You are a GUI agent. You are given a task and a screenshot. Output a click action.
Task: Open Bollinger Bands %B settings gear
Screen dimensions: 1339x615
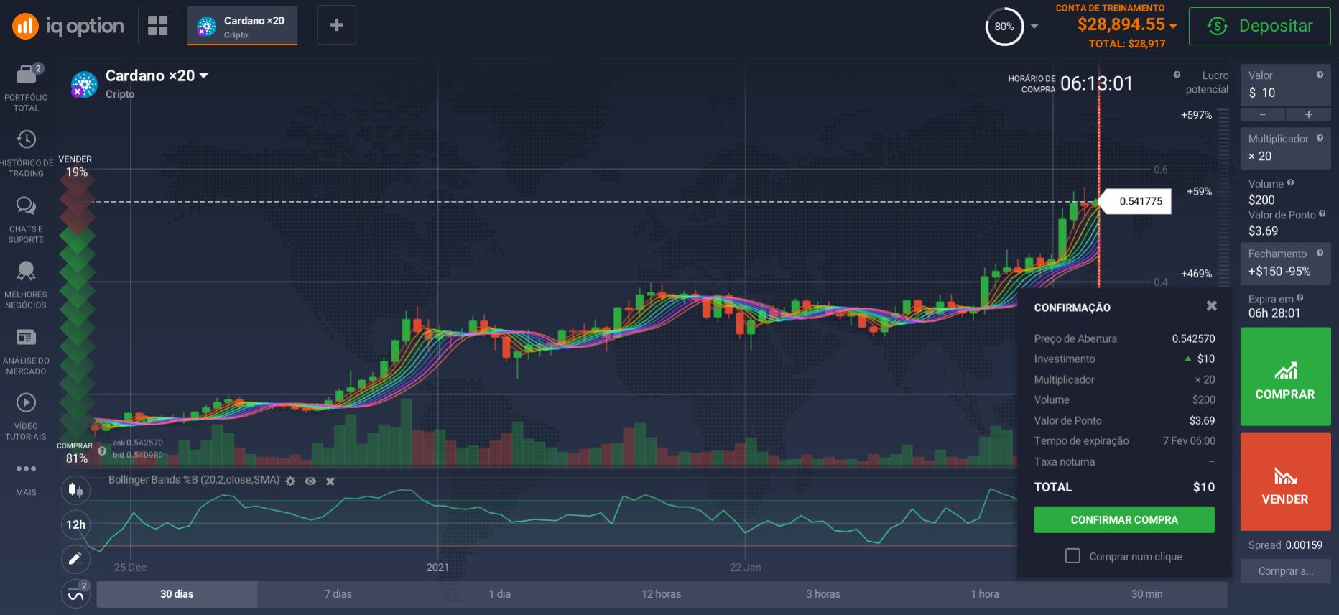(x=290, y=481)
